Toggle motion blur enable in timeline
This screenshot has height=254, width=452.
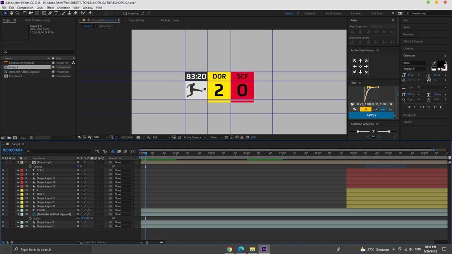[x=125, y=152]
